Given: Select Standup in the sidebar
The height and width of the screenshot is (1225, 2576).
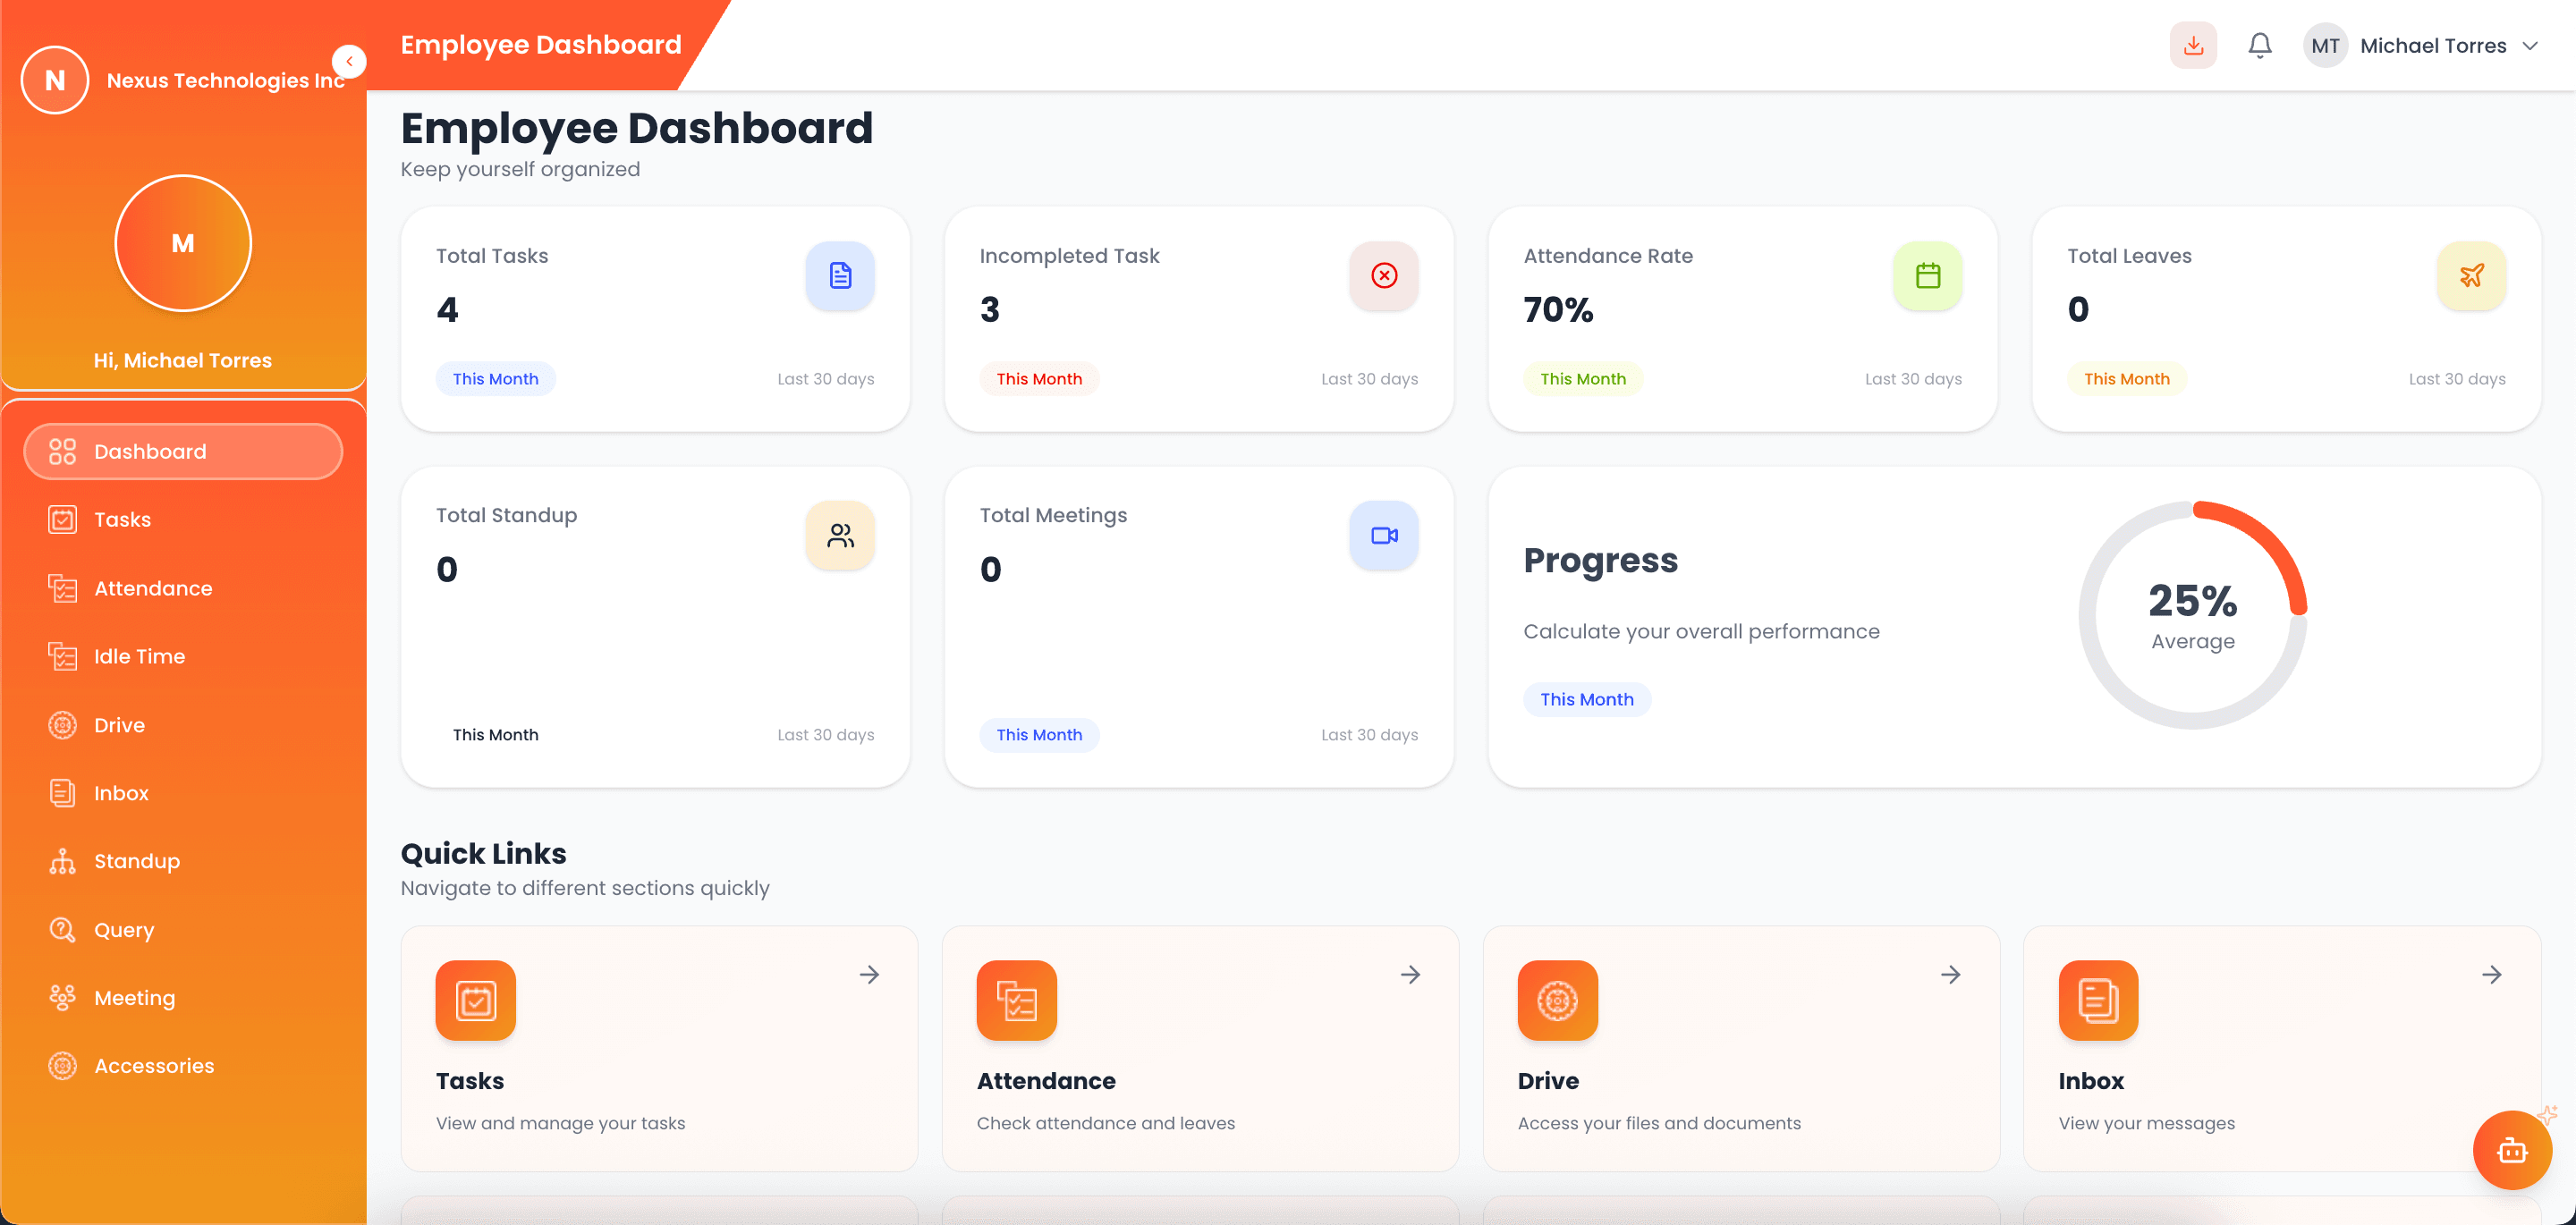Looking at the screenshot, I should (x=137, y=861).
